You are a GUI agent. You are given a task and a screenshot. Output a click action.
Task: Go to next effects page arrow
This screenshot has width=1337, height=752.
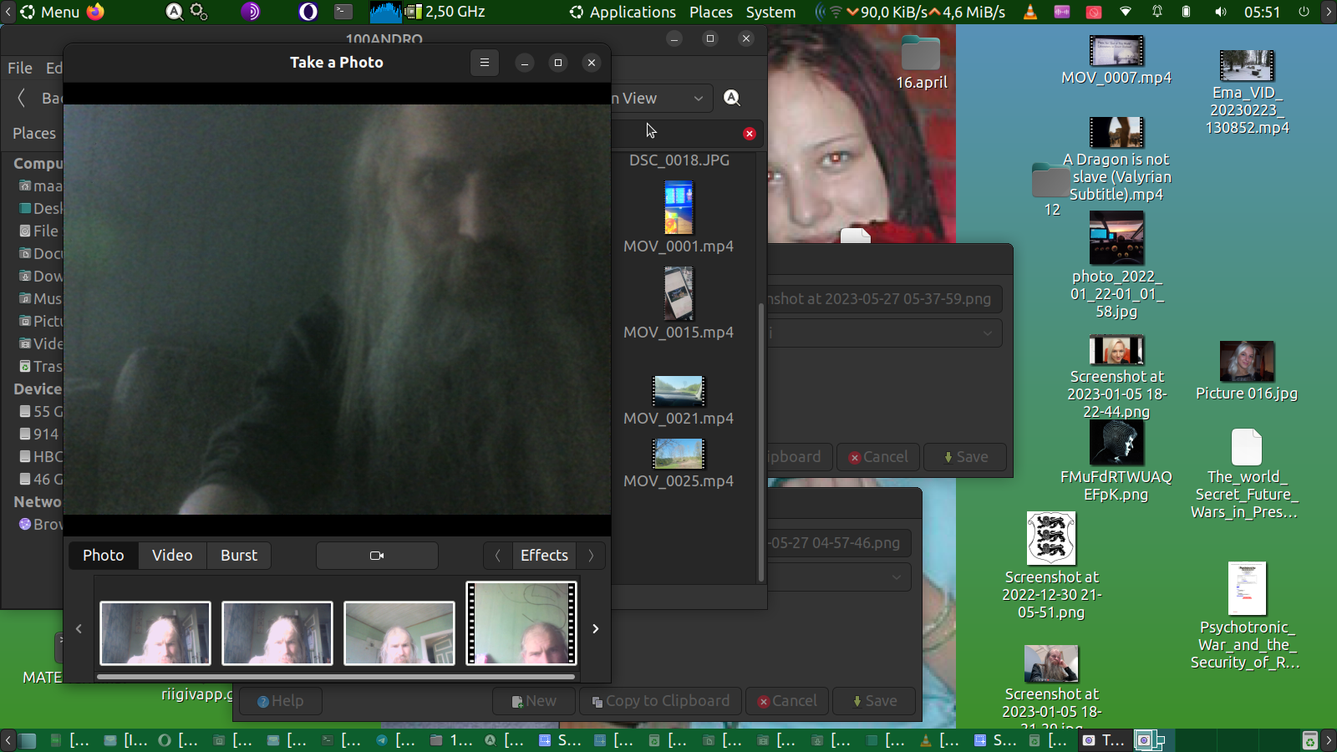coord(591,556)
